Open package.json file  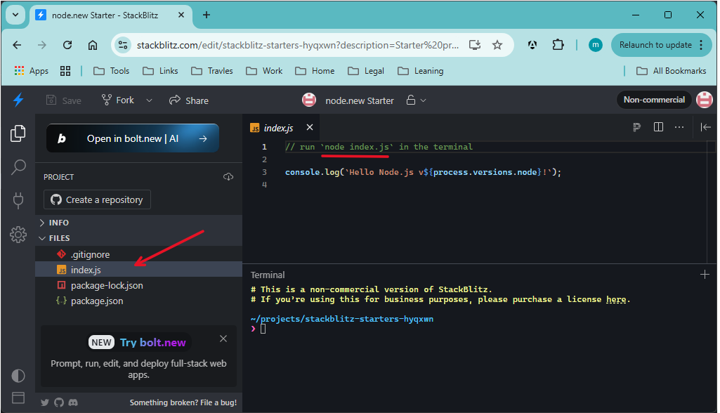click(138, 301)
